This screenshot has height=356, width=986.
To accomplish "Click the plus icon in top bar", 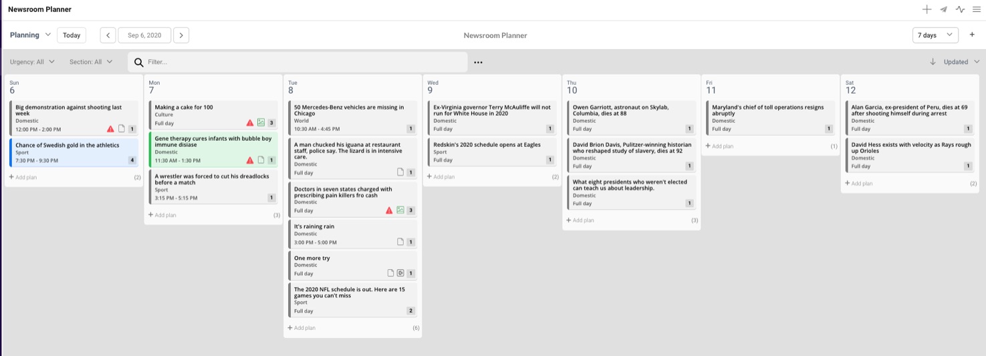I will [927, 9].
